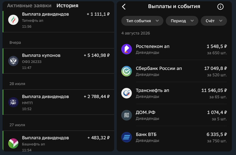Open the Выплата купонов entry

[58, 61]
